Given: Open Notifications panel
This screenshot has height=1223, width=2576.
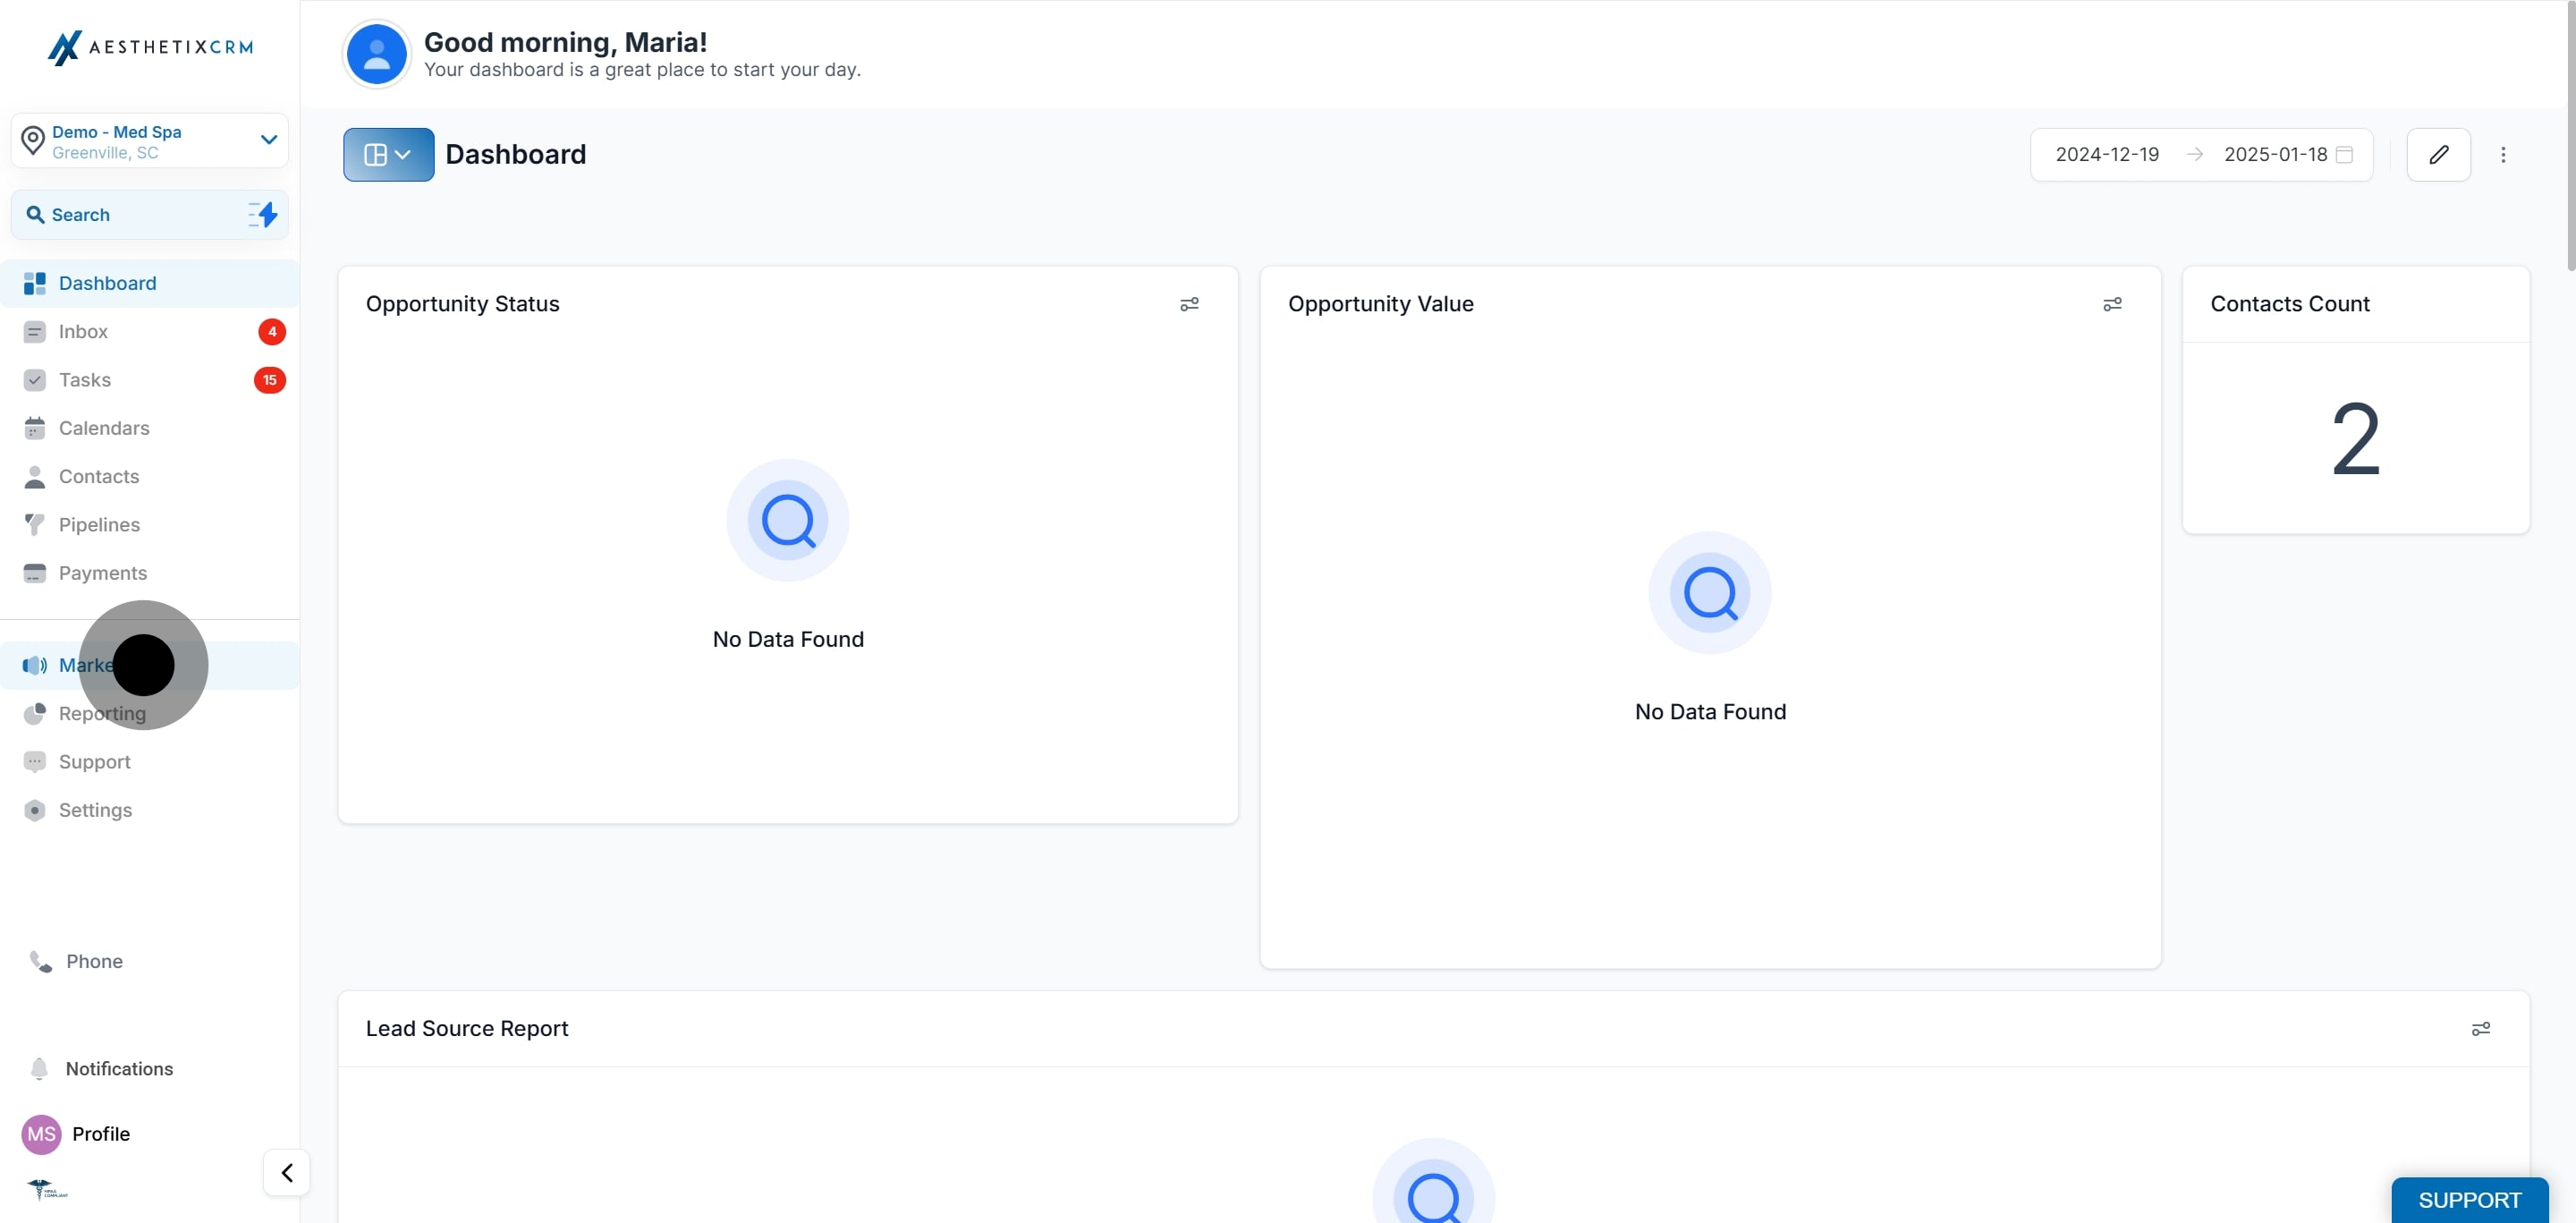Looking at the screenshot, I should (x=118, y=1069).
